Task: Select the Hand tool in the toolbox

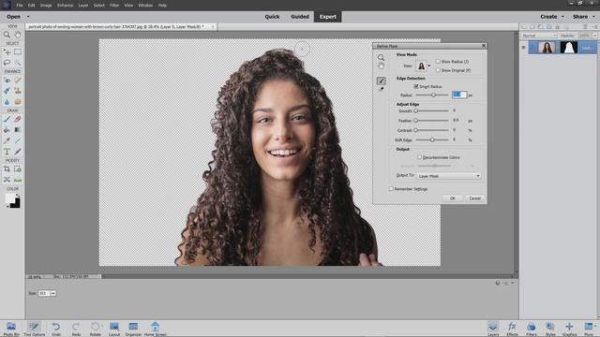Action: tap(18, 35)
